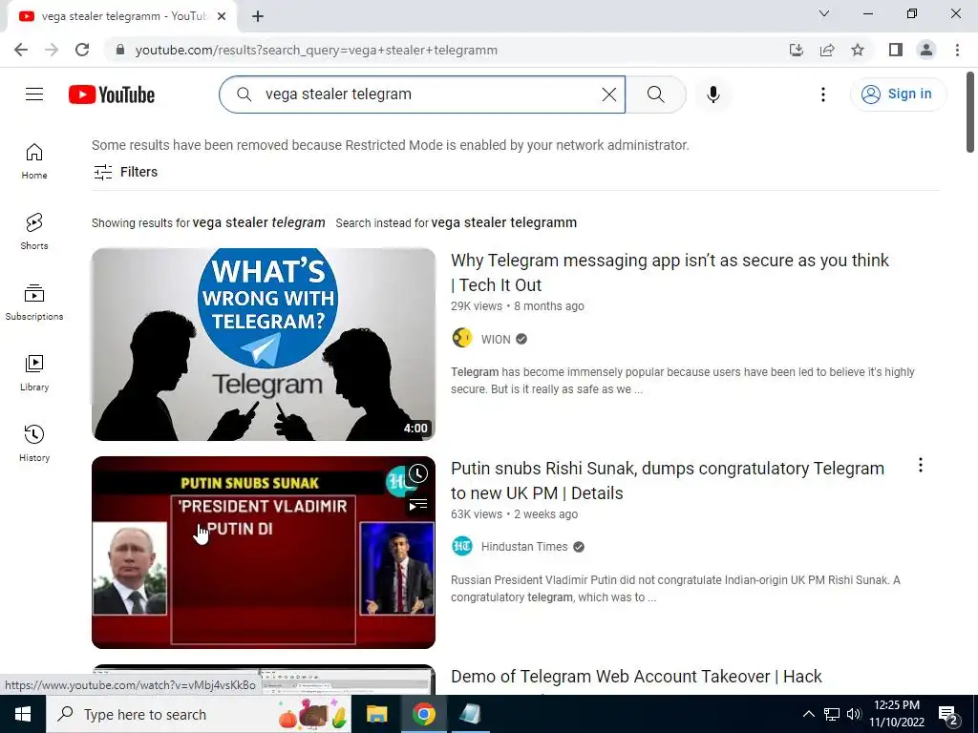Start voice search with the microphone icon
The width and height of the screenshot is (978, 733).
coord(712,94)
